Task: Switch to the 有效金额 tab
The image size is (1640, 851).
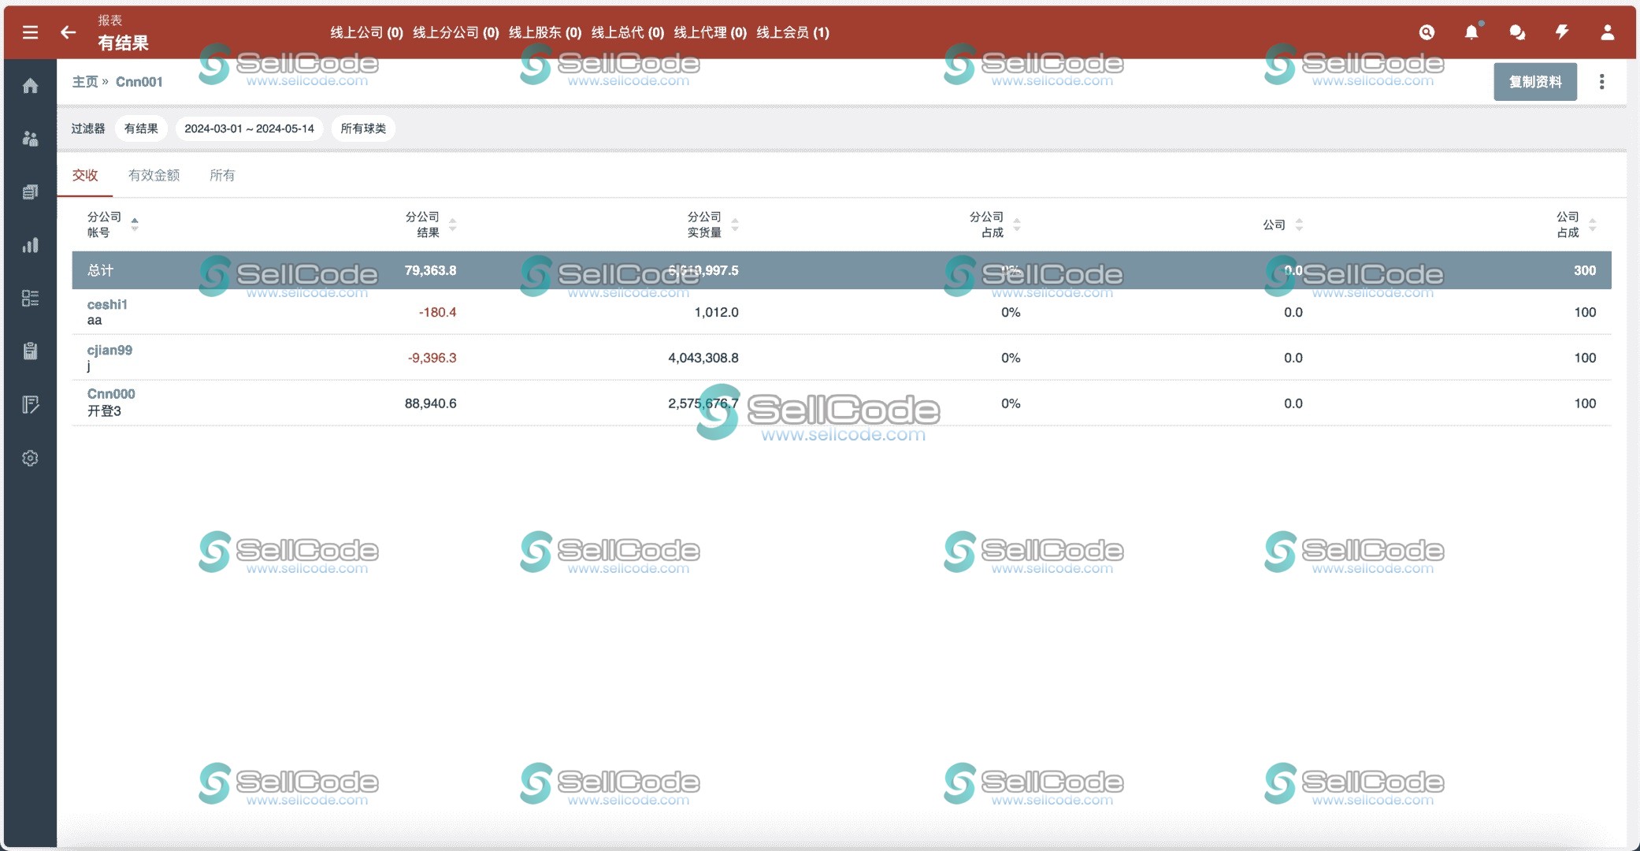Action: tap(154, 175)
